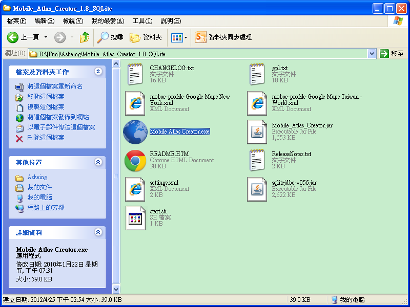
Task: Click 複製這個檔案 copy link
Action: [46, 107]
